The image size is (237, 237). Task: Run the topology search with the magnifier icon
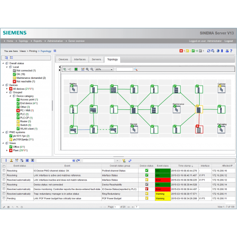pos(136,69)
